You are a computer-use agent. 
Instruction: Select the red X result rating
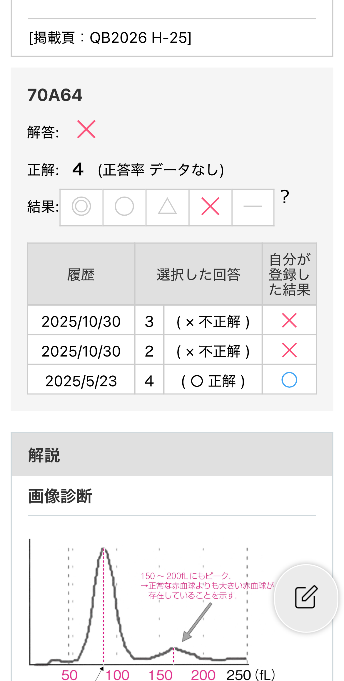pos(210,207)
